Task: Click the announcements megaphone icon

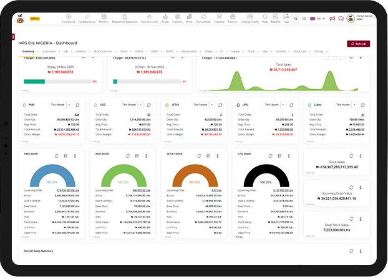Action: [332, 19]
